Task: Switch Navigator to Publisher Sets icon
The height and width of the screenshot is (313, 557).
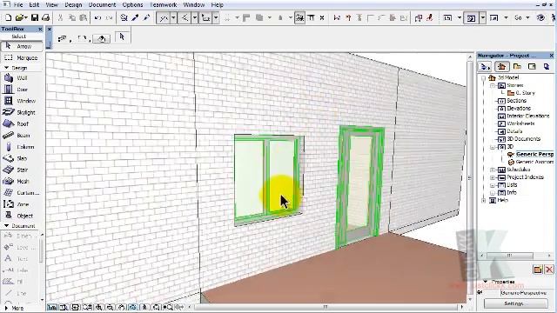Action: (x=547, y=66)
